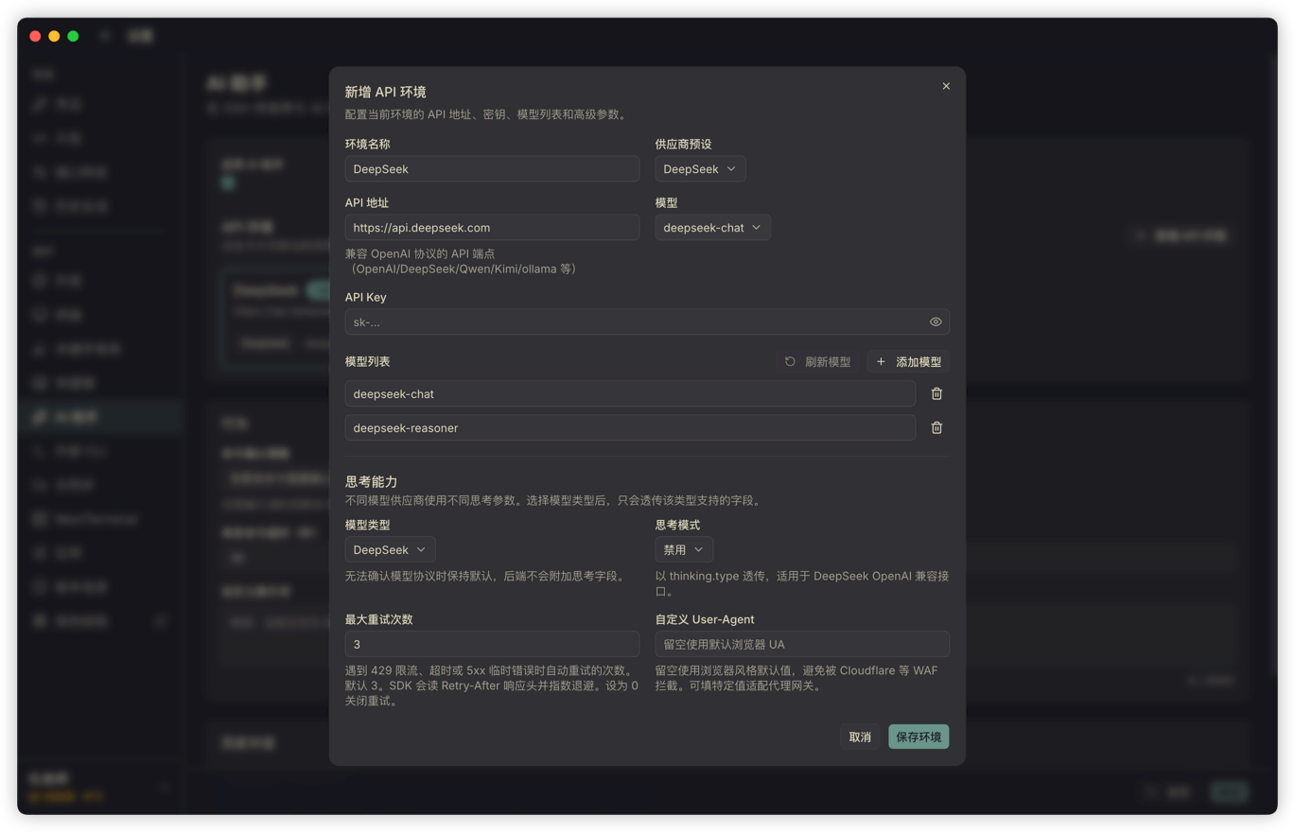Screen dimensions: 1295x832
Task: Edit the deepseek-reasoner model list entry
Action: [x=630, y=428]
